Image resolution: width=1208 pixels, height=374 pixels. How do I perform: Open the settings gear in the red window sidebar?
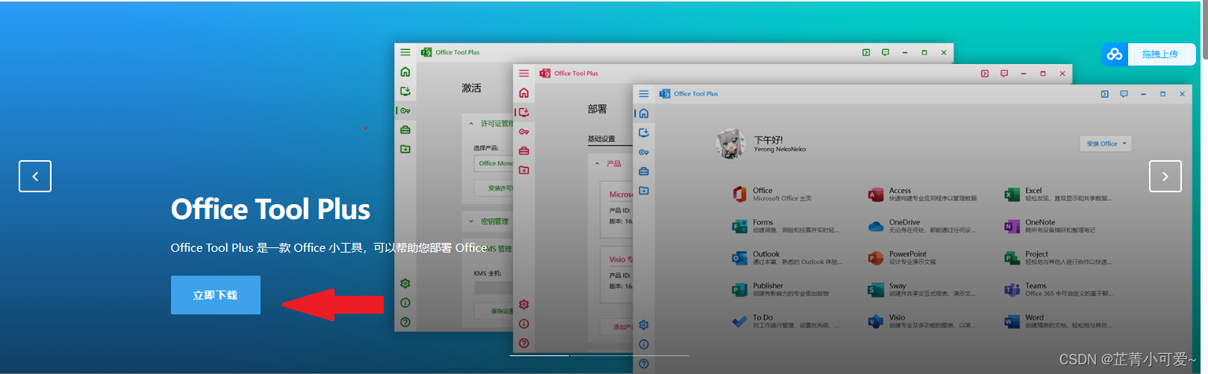click(524, 304)
